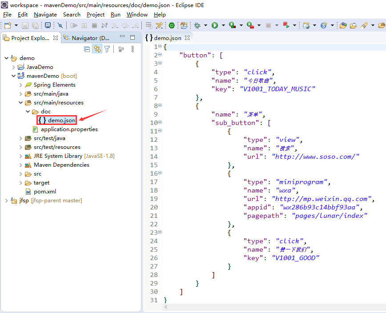Open the Run button dropdown arrow

coord(223,25)
